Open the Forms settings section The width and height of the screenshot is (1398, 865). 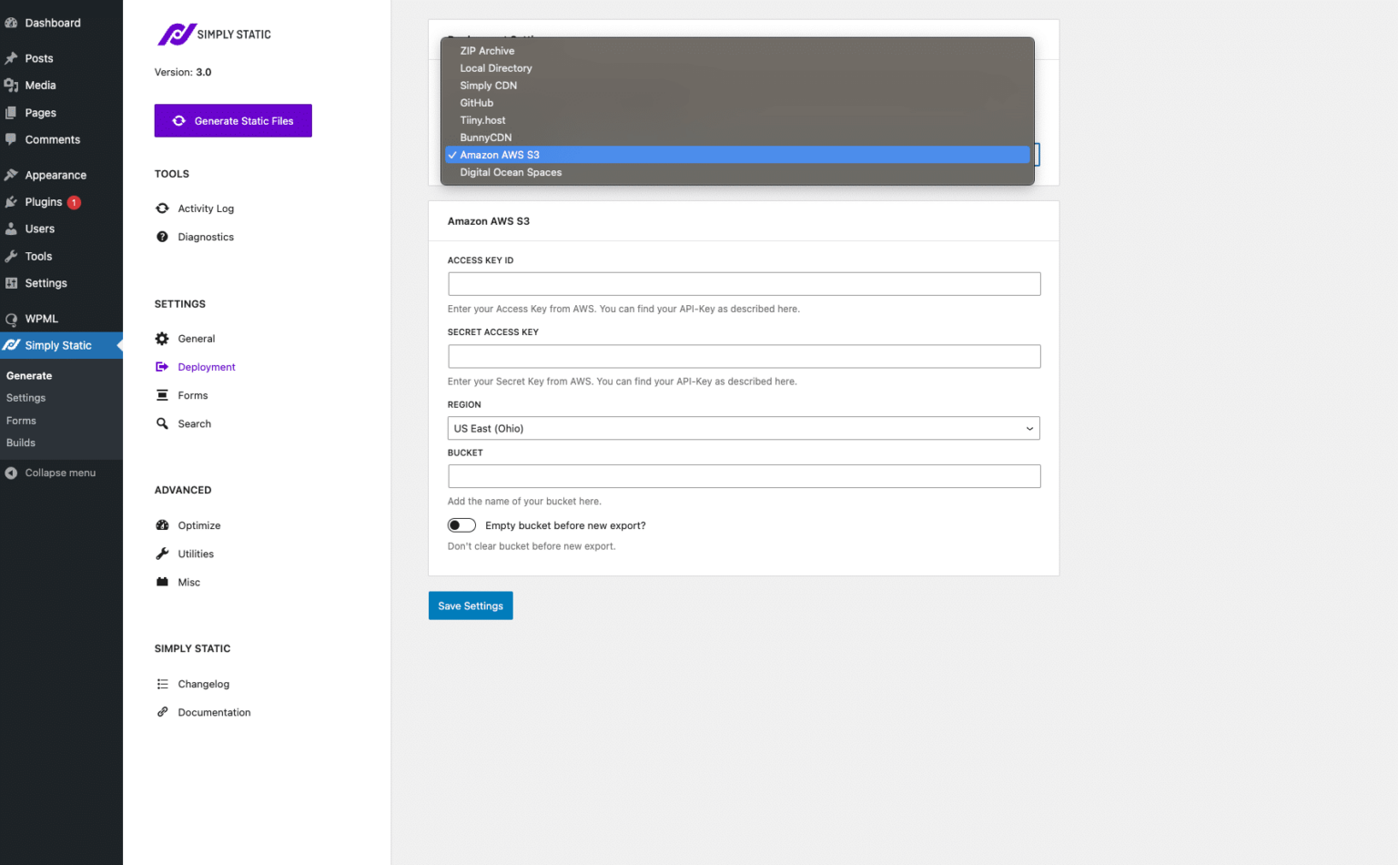pyautogui.click(x=192, y=395)
